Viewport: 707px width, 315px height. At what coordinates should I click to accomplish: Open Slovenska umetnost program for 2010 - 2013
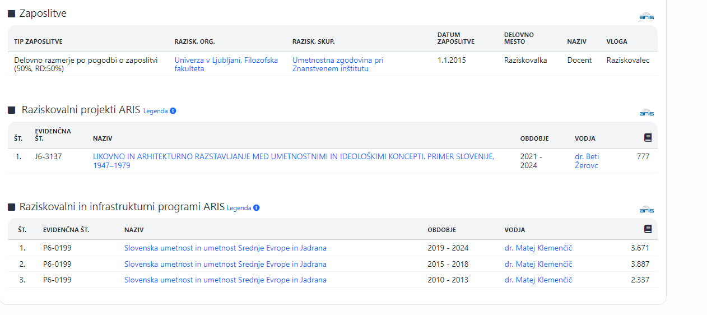pyautogui.click(x=225, y=280)
